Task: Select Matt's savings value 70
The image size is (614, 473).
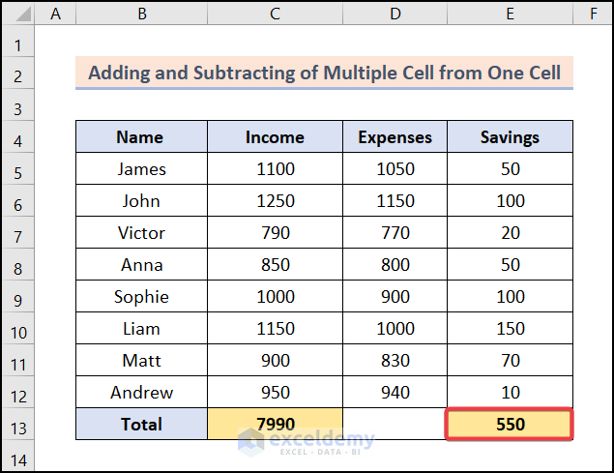Action: tap(510, 361)
